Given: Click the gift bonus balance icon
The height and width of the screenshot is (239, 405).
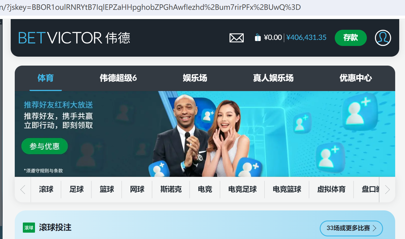Looking at the screenshot, I should click(258, 38).
